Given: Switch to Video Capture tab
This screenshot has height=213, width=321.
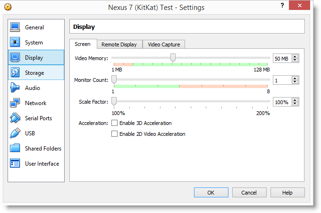Looking at the screenshot, I should tap(164, 44).
